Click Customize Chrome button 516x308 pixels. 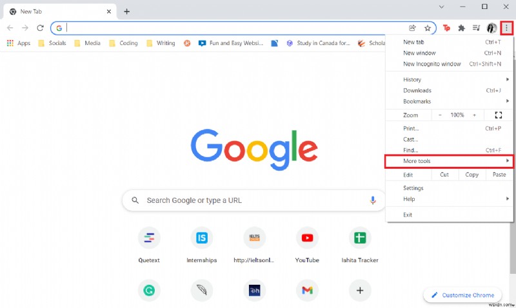pyautogui.click(x=462, y=295)
